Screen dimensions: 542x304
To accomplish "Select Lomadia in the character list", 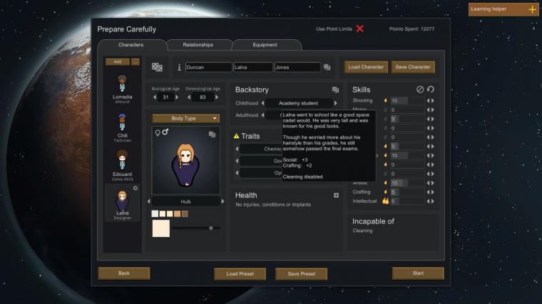I will (x=123, y=89).
